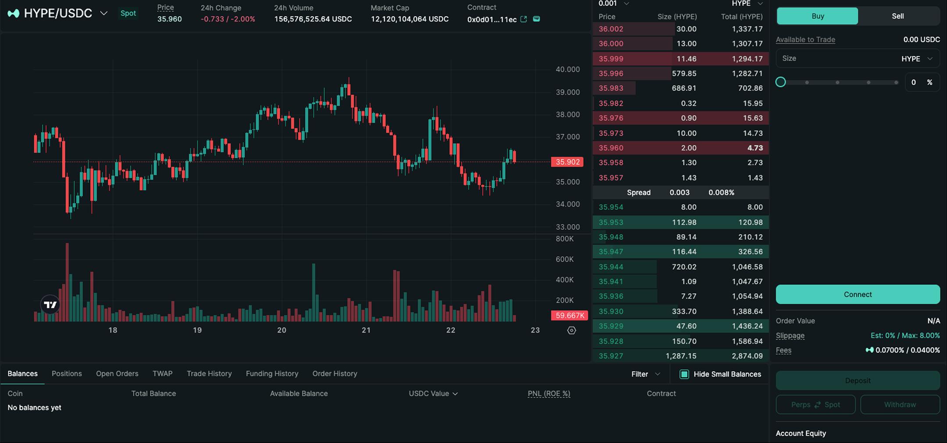The image size is (947, 443).
Task: Sort by USDC Value column dropdown
Action: coord(433,394)
